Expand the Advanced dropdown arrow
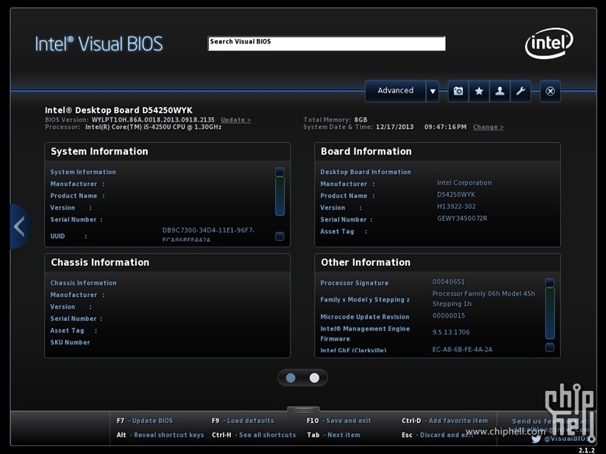The image size is (606, 454). click(x=433, y=91)
